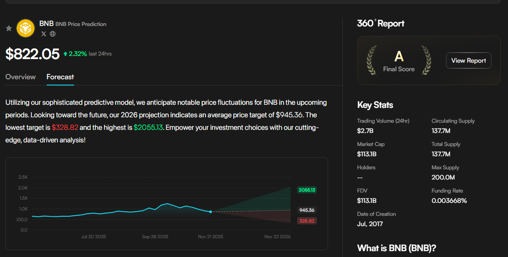Image resolution: width=508 pixels, height=257 pixels.
Task: Click the Max Supply 200.0M value
Action: point(443,177)
